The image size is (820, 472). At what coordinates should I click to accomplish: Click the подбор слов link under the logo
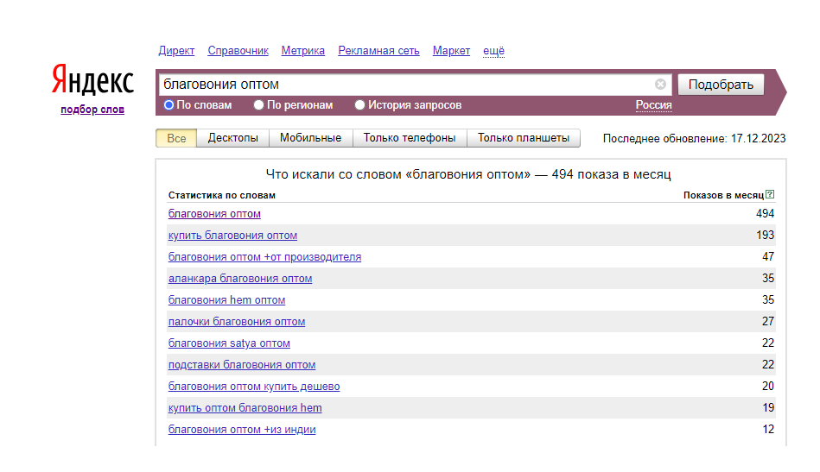92,110
